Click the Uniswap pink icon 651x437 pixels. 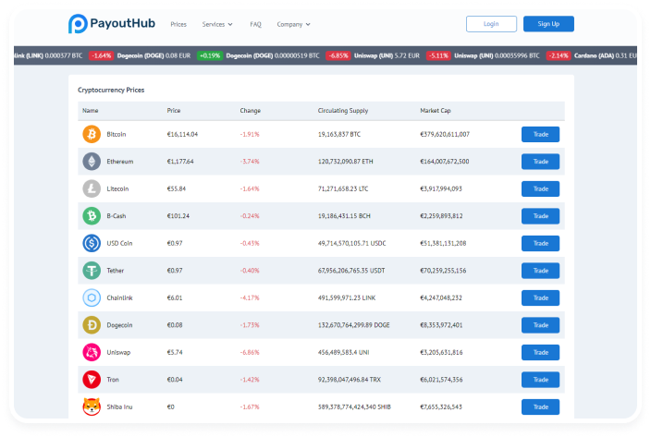[x=91, y=352]
